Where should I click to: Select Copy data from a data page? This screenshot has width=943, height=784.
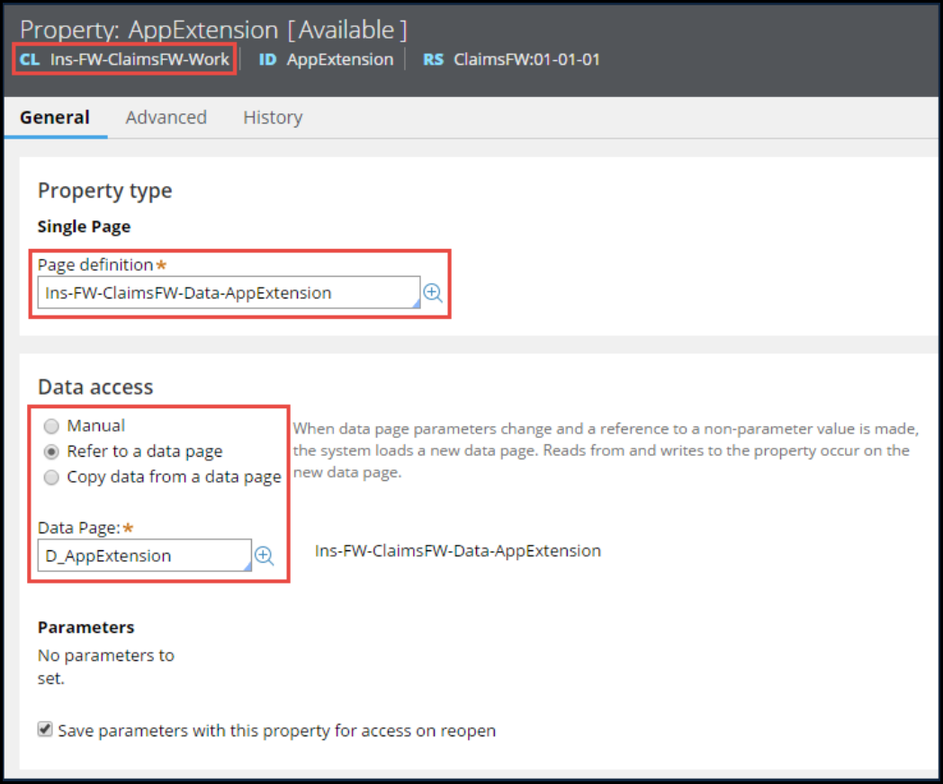pyautogui.click(x=52, y=477)
